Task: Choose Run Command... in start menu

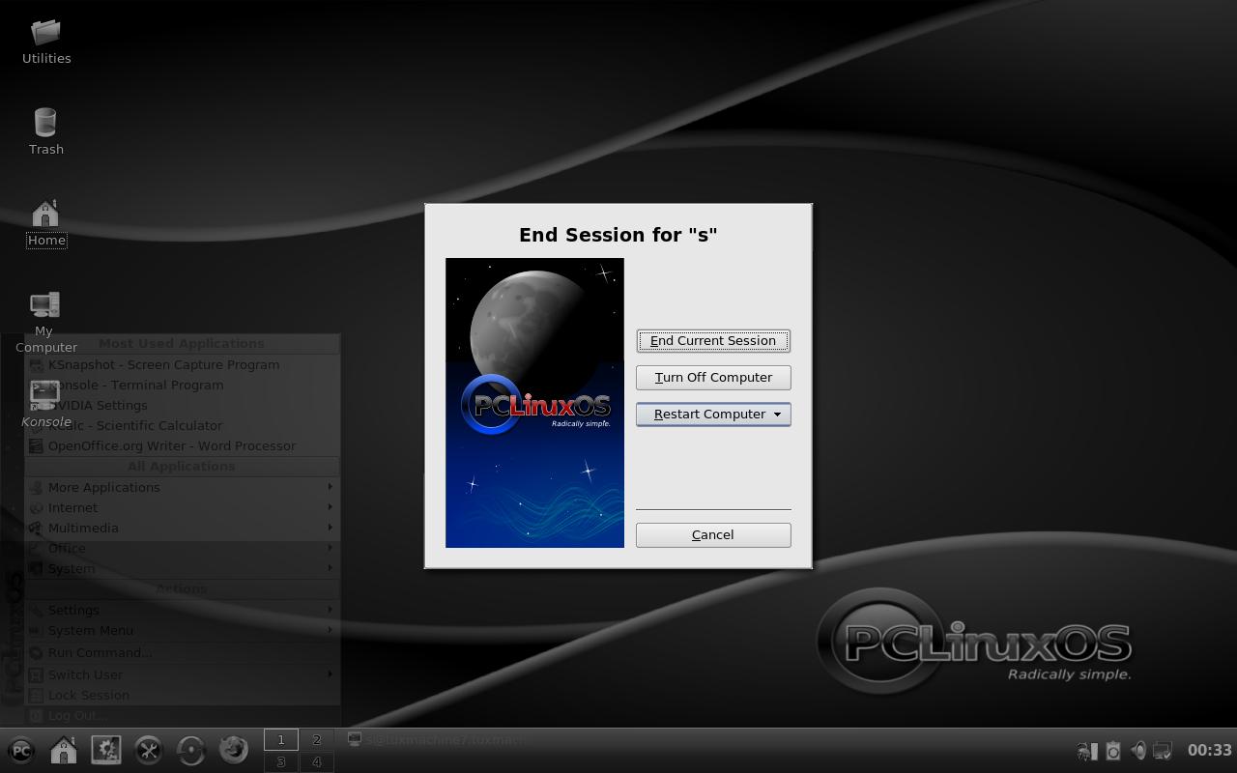Action: (182, 652)
